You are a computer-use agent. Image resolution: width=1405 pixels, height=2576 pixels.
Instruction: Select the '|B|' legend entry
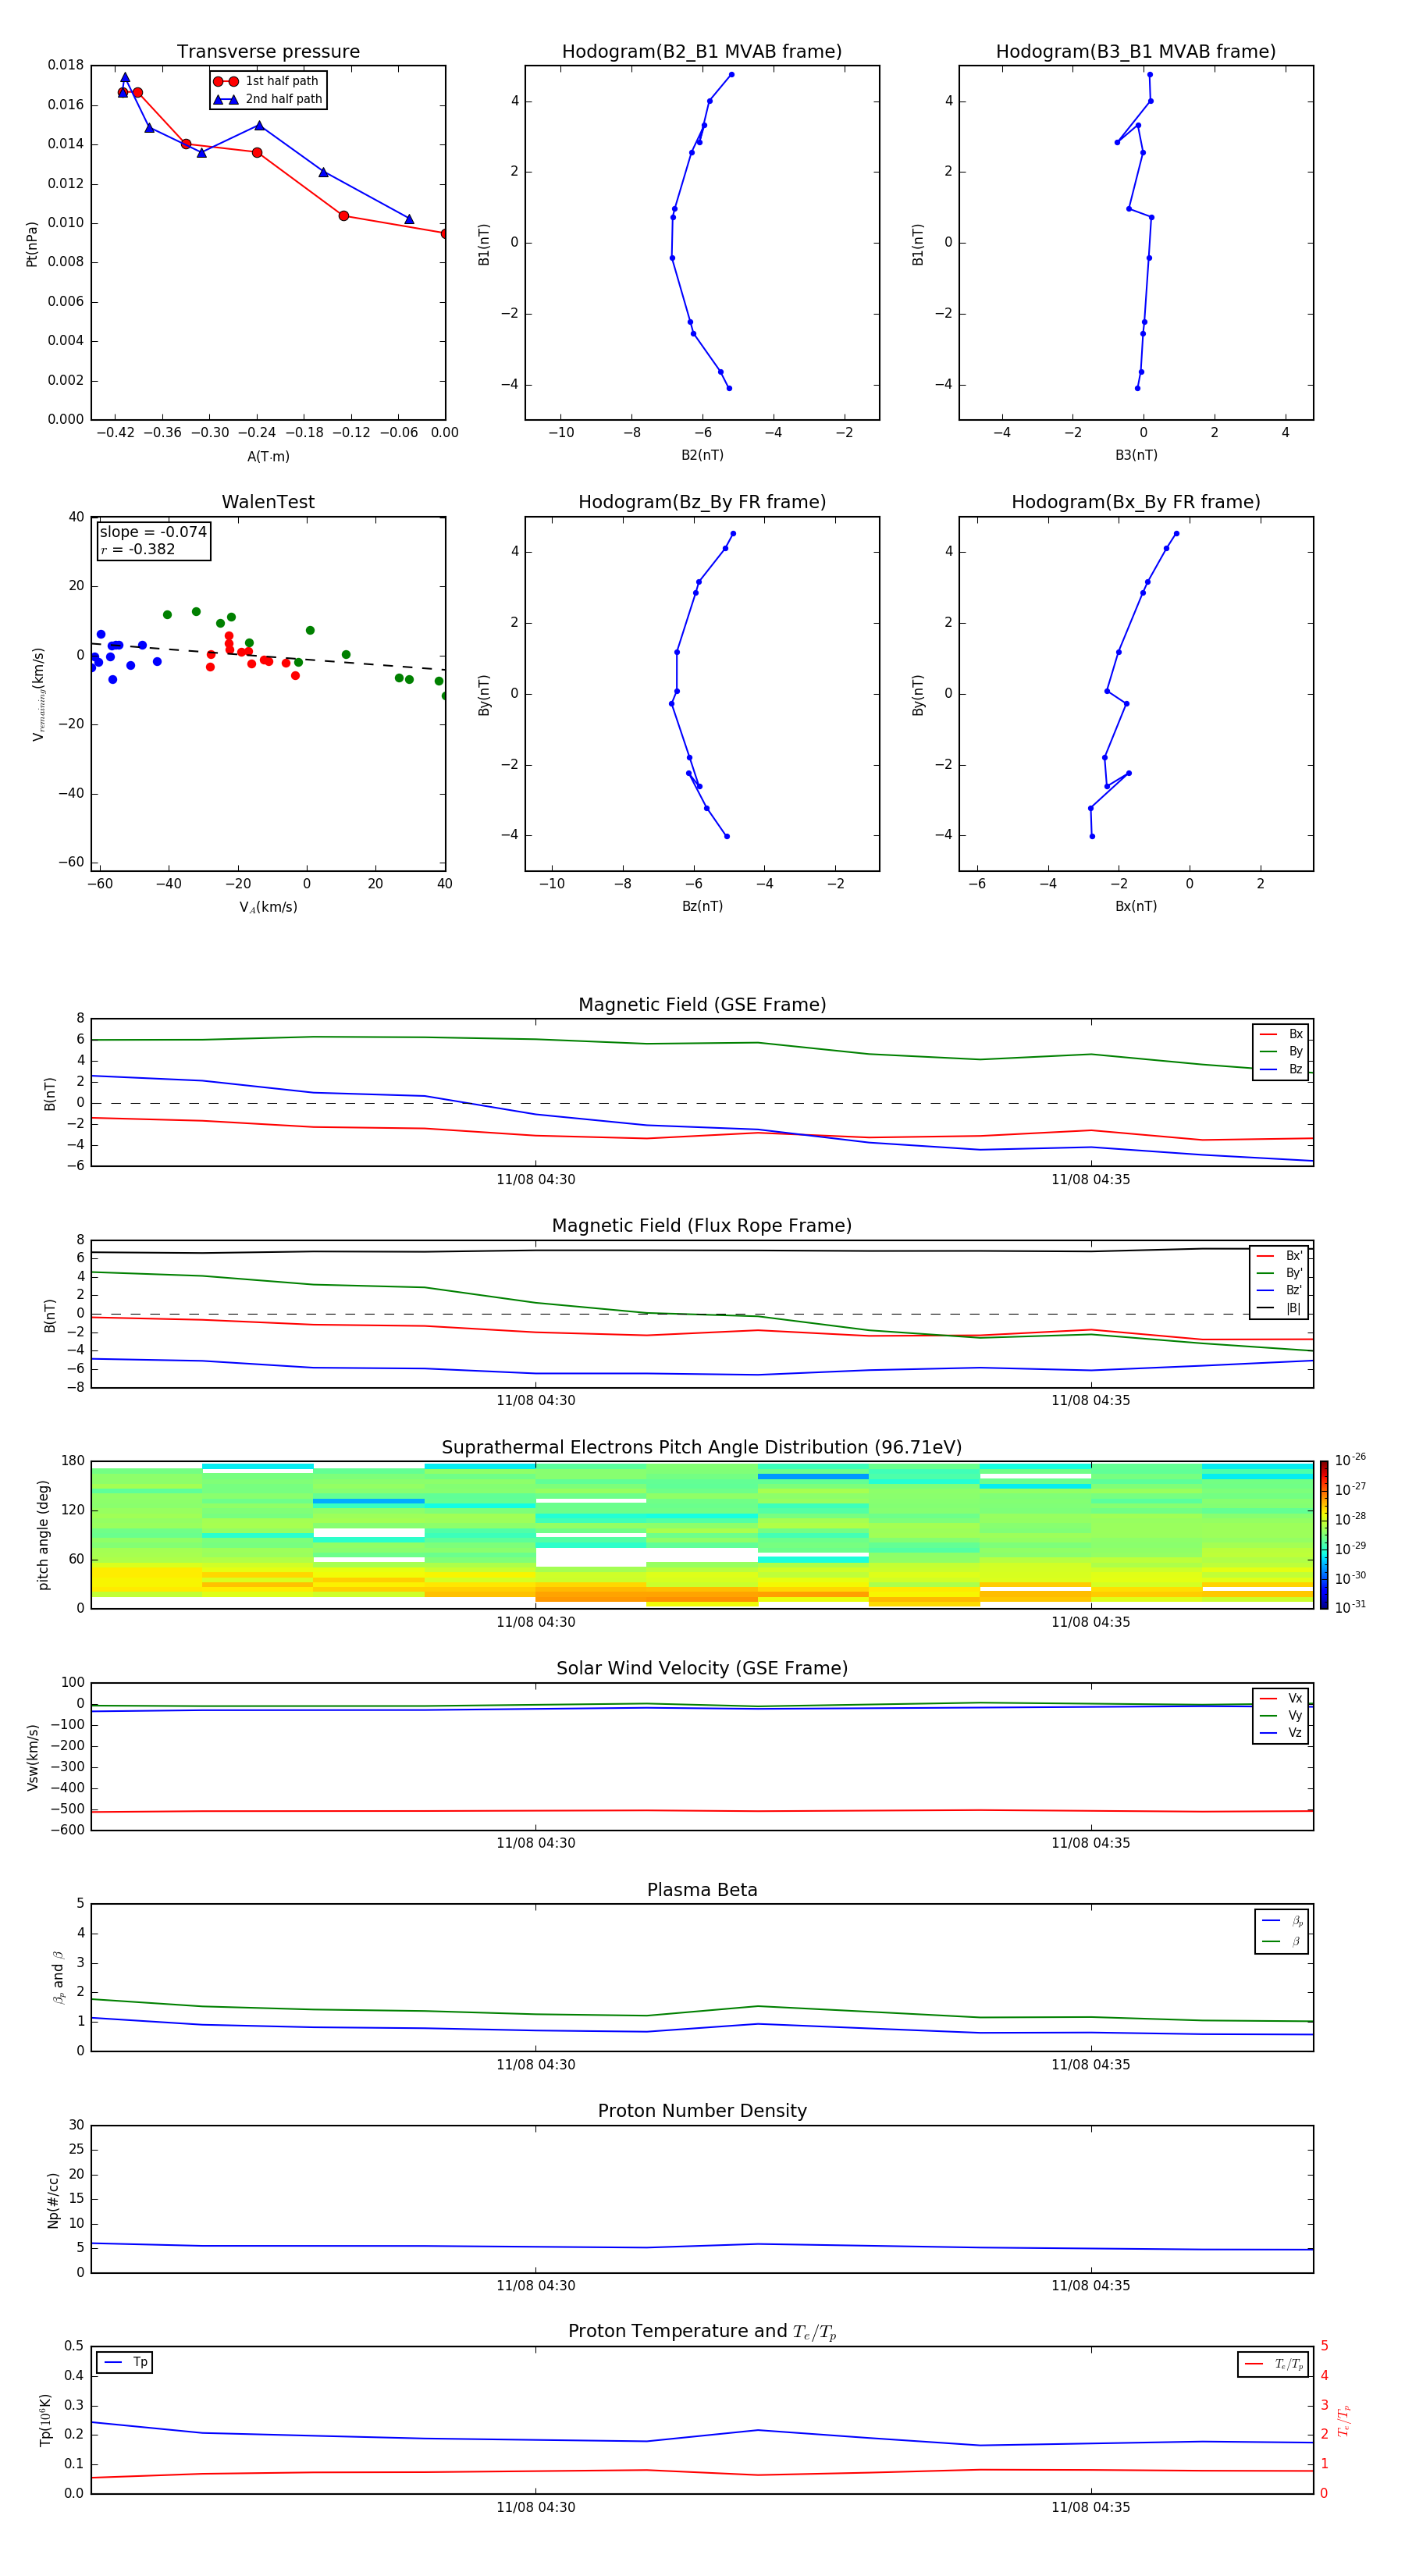pos(1279,1308)
